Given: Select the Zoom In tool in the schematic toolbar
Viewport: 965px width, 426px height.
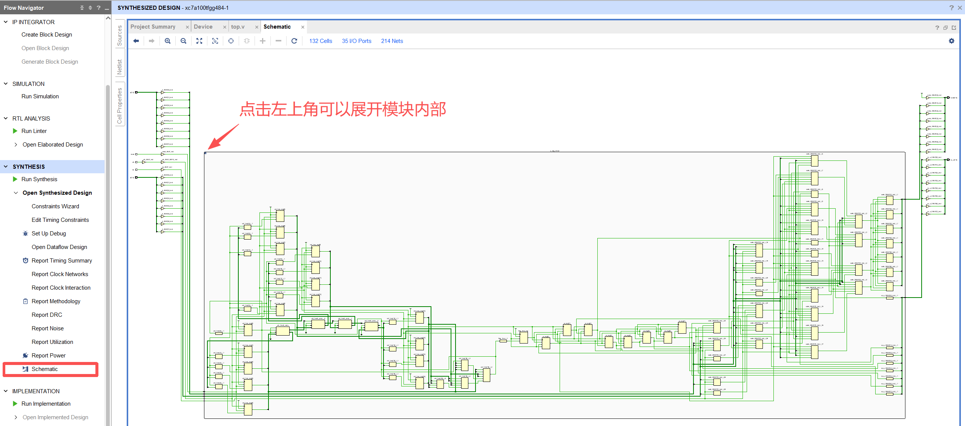Looking at the screenshot, I should click(167, 41).
